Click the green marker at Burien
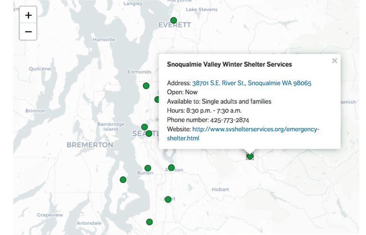Image resolution: width=366 pixels, height=235 pixels. coord(148,168)
